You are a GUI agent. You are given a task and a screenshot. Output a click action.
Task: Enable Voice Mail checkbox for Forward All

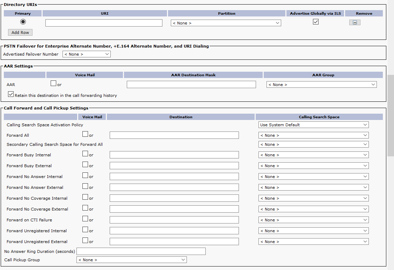click(85, 134)
